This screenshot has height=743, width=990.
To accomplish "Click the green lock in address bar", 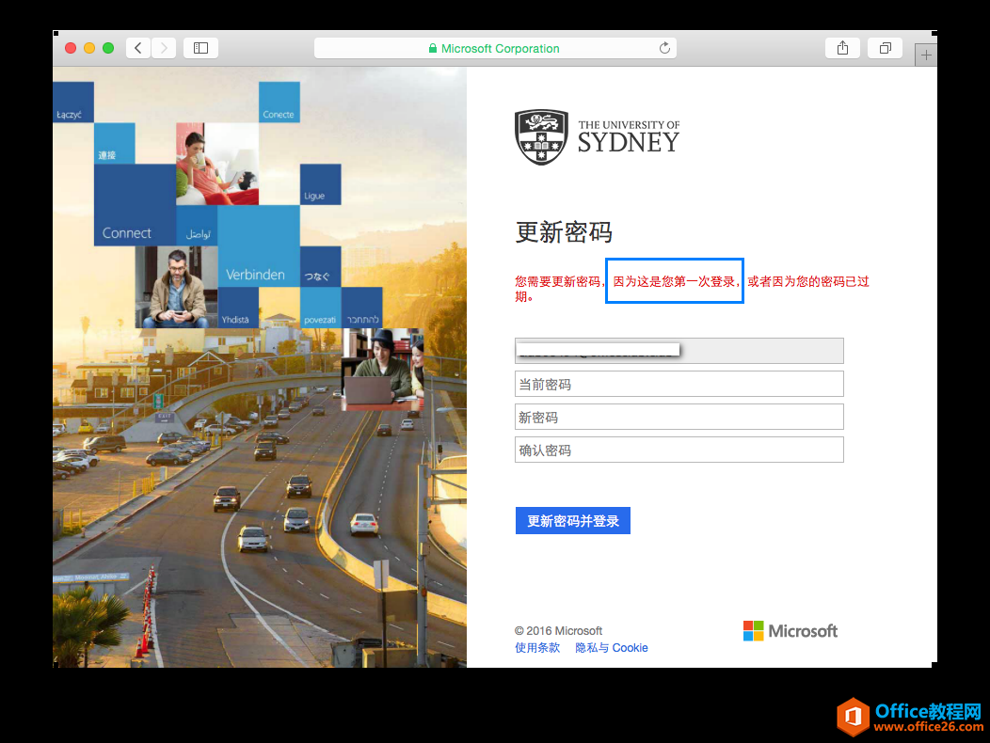I will click(x=433, y=49).
